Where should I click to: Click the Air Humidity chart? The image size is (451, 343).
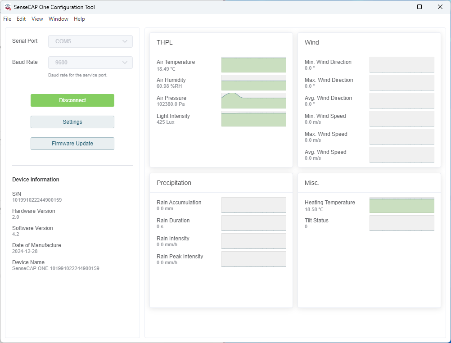(x=254, y=82)
